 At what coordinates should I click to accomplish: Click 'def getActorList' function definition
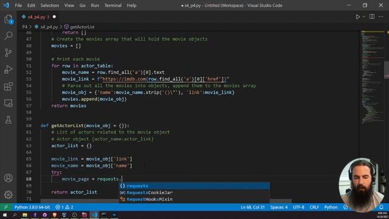pyautogui.click(x=84, y=126)
